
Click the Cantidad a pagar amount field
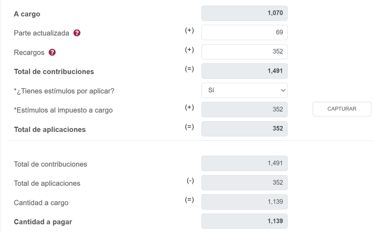tap(244, 221)
